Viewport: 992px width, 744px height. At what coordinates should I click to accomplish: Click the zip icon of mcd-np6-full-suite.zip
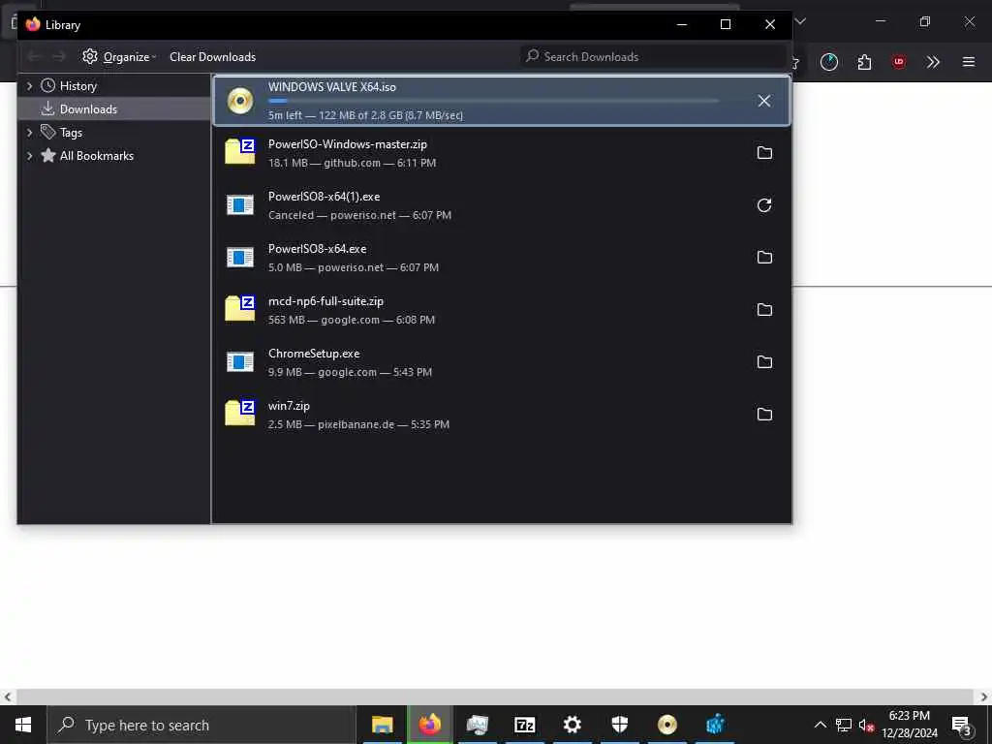[240, 309]
